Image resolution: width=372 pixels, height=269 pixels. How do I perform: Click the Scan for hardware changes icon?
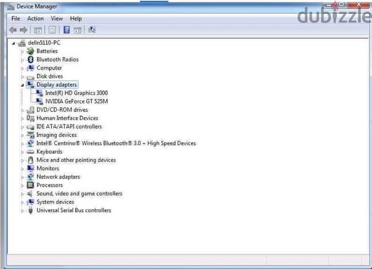click(92, 30)
